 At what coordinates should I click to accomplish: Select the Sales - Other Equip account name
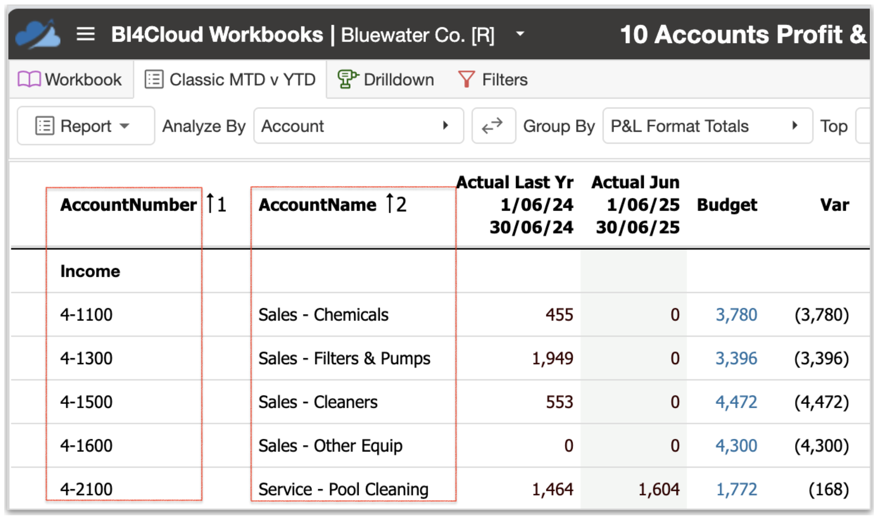331,446
